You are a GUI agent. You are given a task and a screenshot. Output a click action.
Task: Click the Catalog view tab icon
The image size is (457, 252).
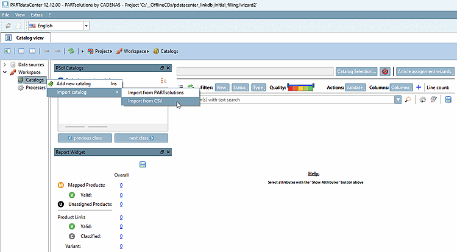[x=9, y=38]
